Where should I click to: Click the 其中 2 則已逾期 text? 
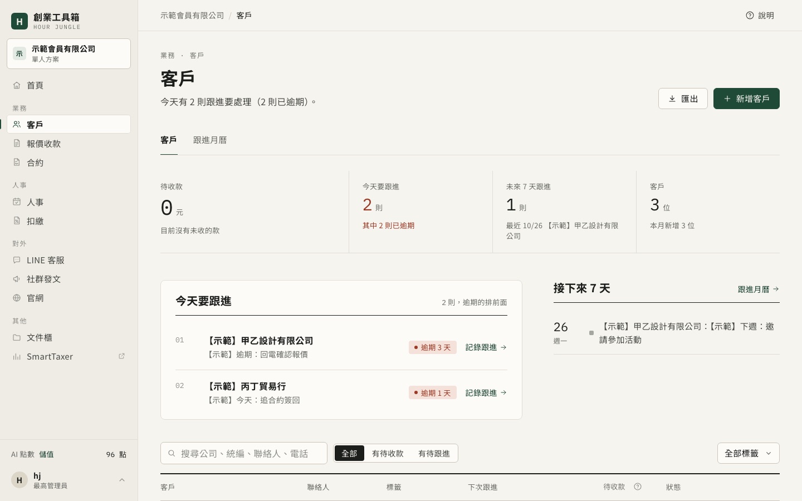point(388,225)
